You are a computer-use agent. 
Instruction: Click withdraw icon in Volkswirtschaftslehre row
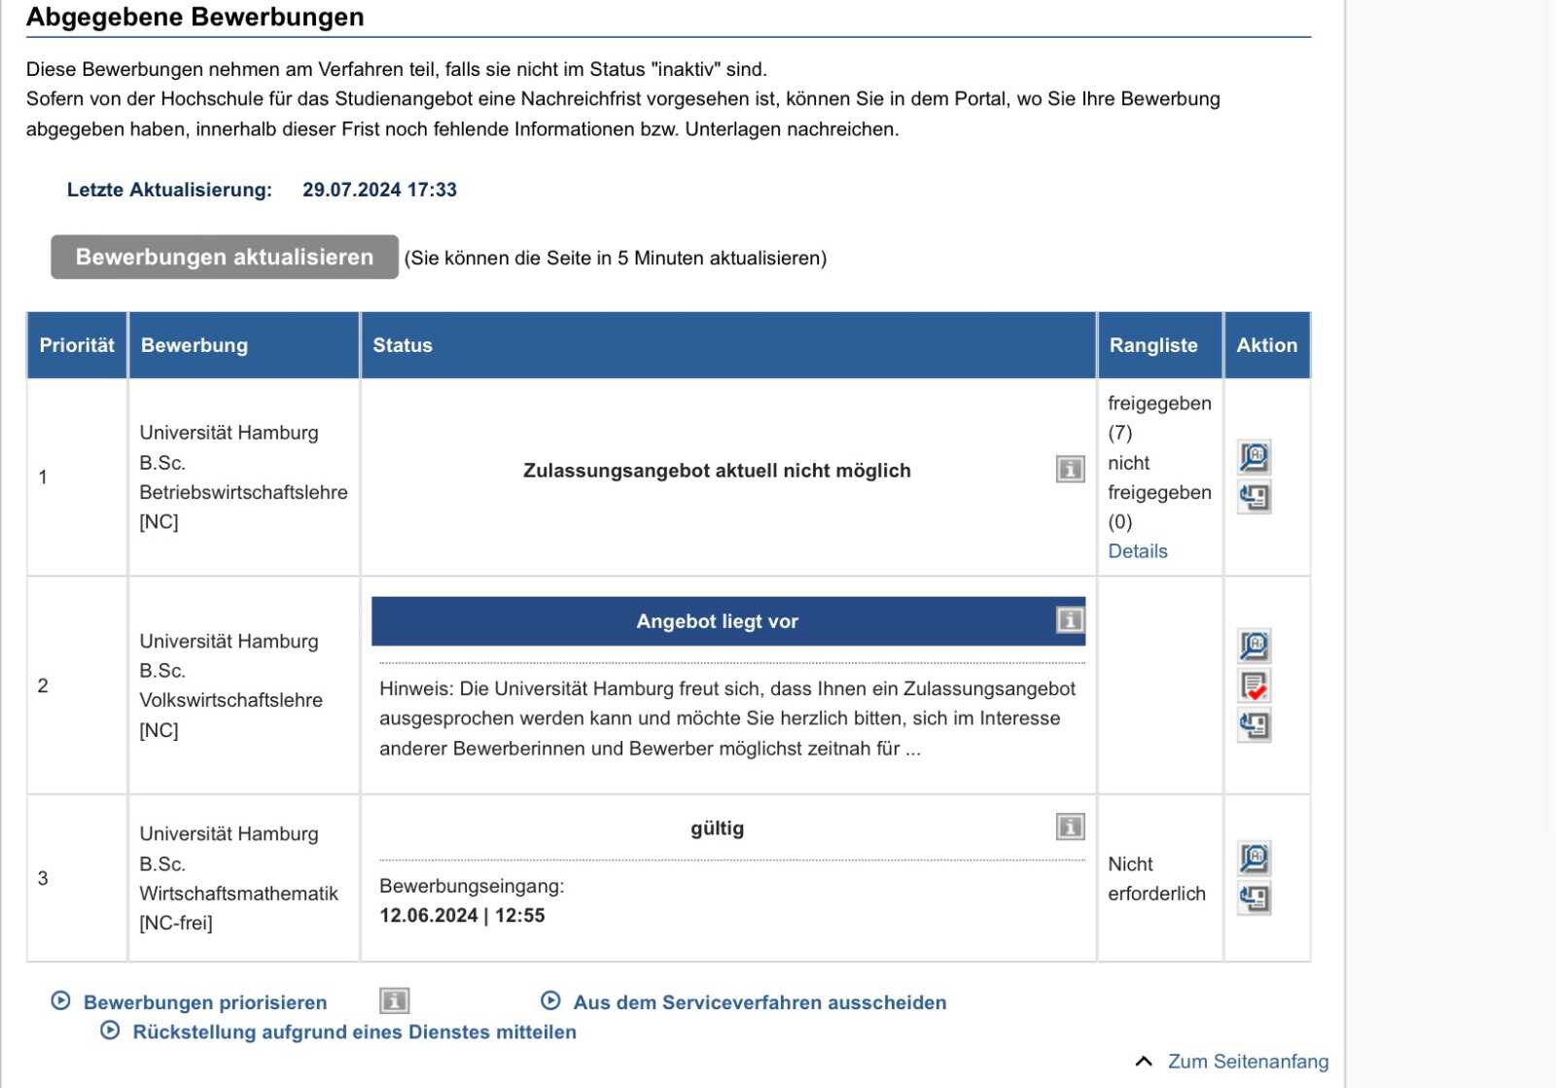pyautogui.click(x=1254, y=725)
